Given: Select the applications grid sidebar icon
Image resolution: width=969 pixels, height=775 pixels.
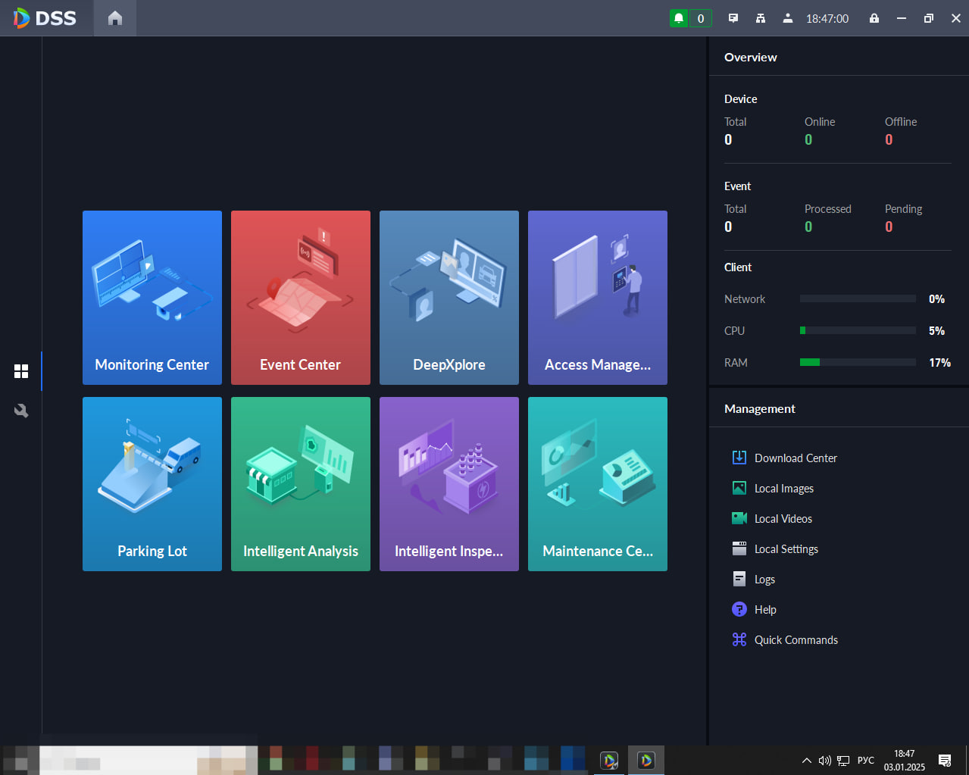Looking at the screenshot, I should point(21,371).
